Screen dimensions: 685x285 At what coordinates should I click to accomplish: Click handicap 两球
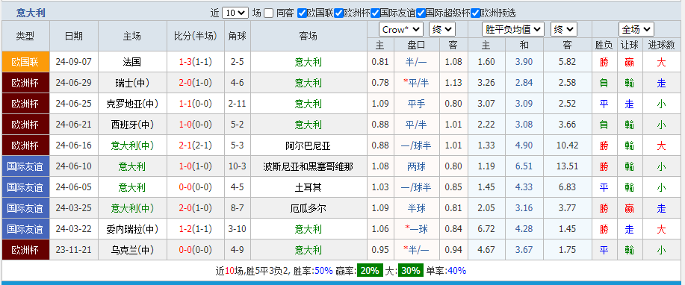click(416, 166)
